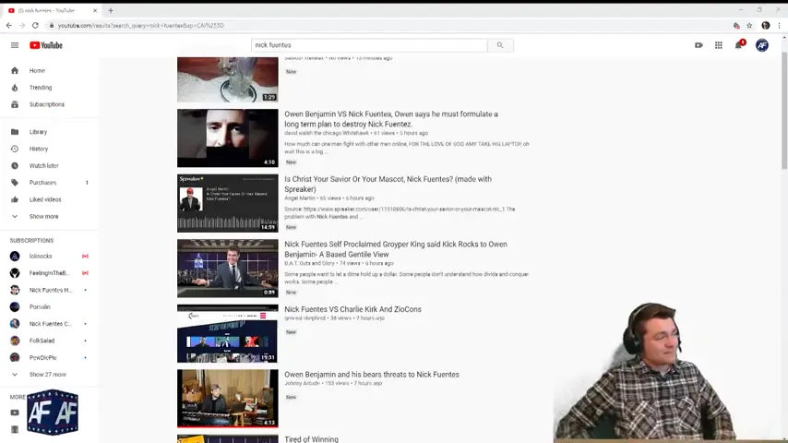The height and width of the screenshot is (443, 788).
Task: Open Watch later in sidebar
Action: (x=43, y=166)
